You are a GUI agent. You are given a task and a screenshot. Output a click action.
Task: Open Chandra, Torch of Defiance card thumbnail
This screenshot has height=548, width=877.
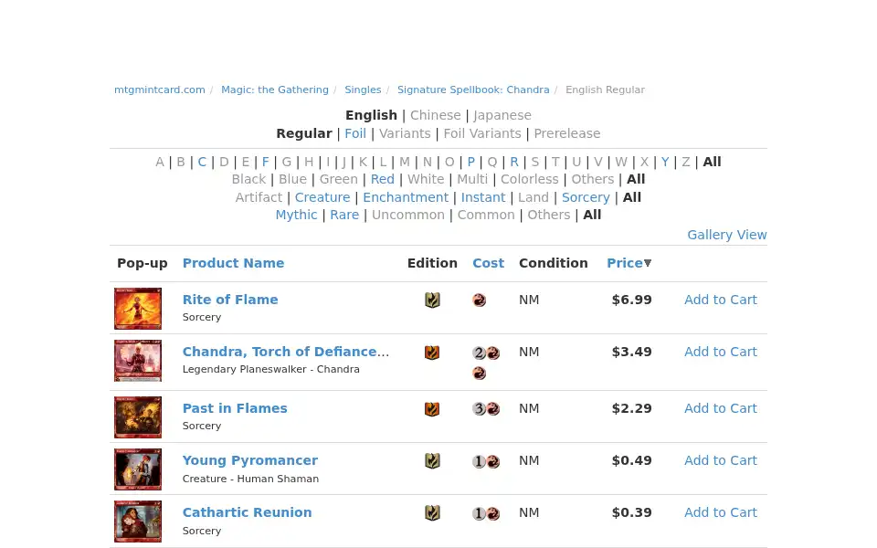[x=138, y=361]
